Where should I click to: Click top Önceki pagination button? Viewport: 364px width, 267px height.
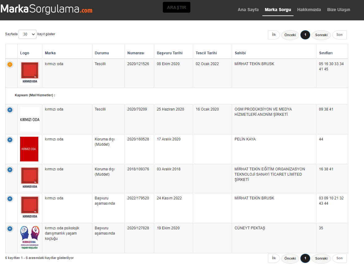tap(290, 35)
